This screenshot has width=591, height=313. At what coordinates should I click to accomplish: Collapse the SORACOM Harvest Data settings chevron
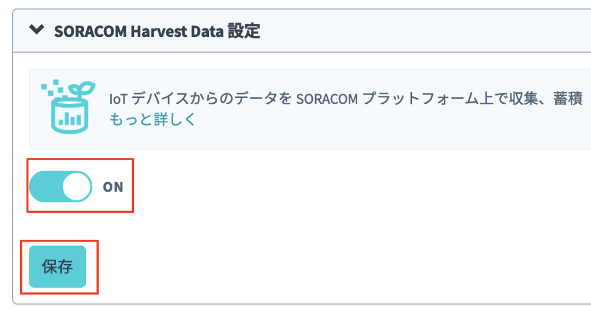tap(36, 29)
